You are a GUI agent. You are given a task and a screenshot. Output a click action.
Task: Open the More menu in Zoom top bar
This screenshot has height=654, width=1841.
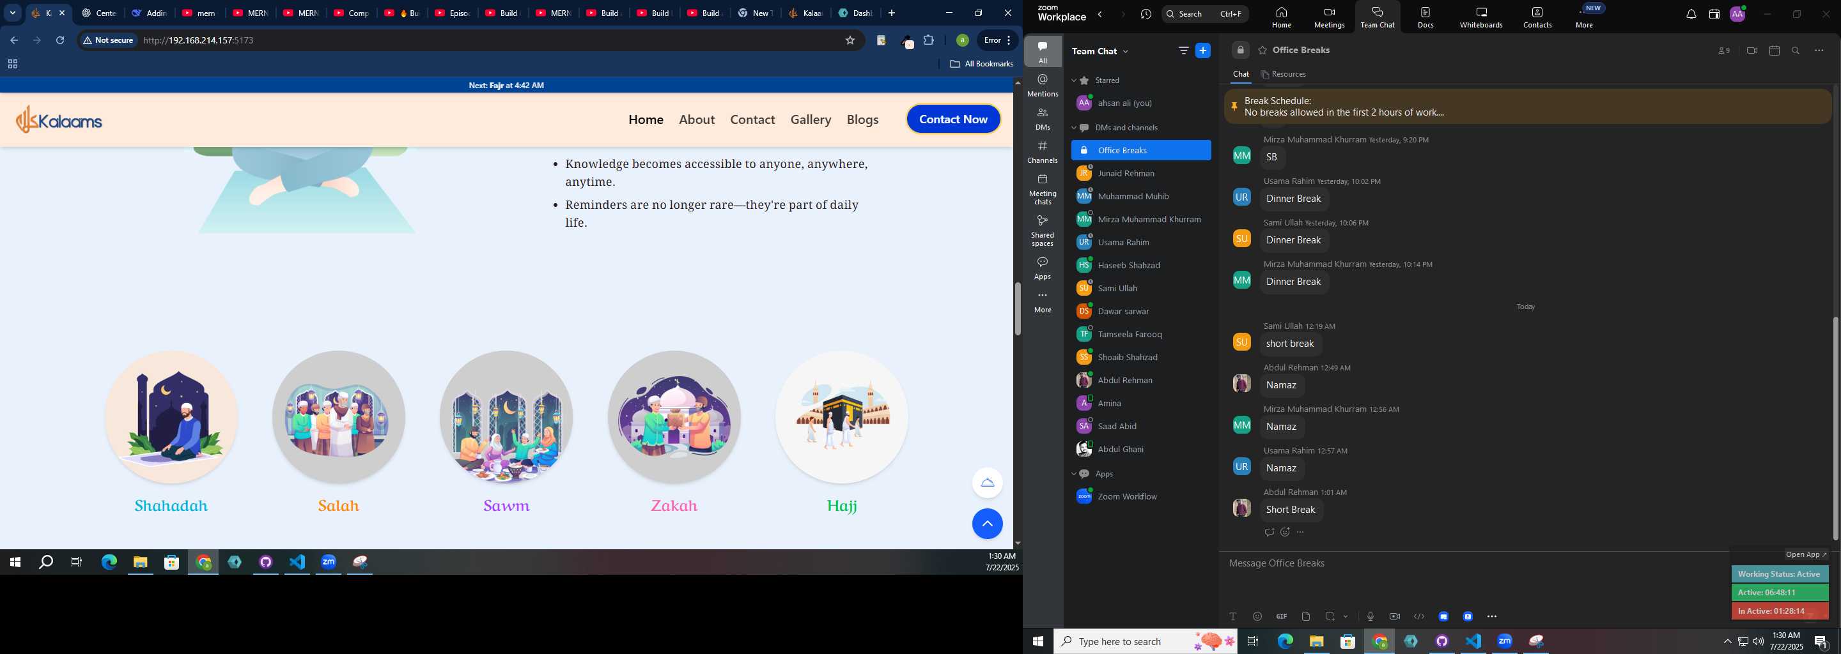(1585, 17)
